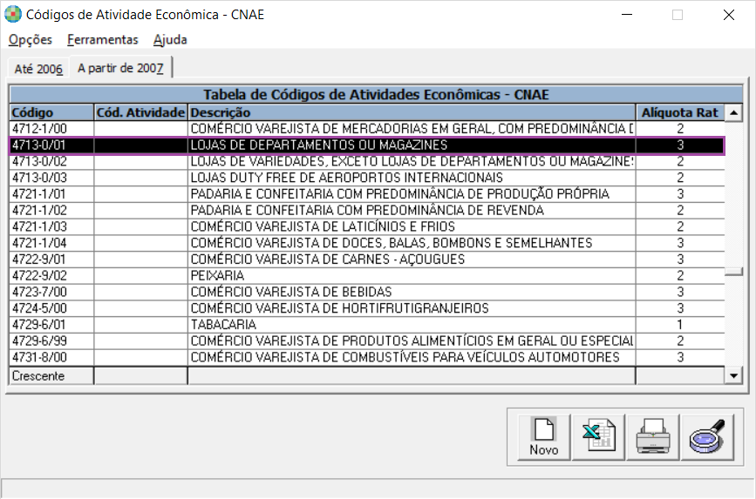Click the Descrição column header
Screen dimensions: 756x499
point(412,112)
